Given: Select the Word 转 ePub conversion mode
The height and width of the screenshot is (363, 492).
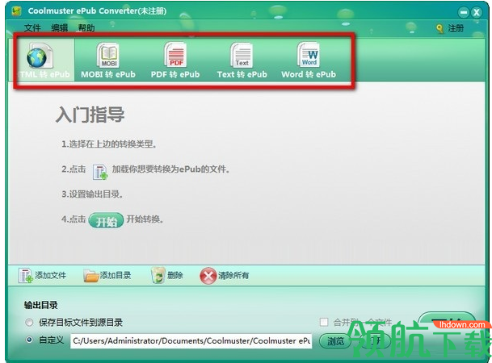Looking at the screenshot, I should pos(309,60).
